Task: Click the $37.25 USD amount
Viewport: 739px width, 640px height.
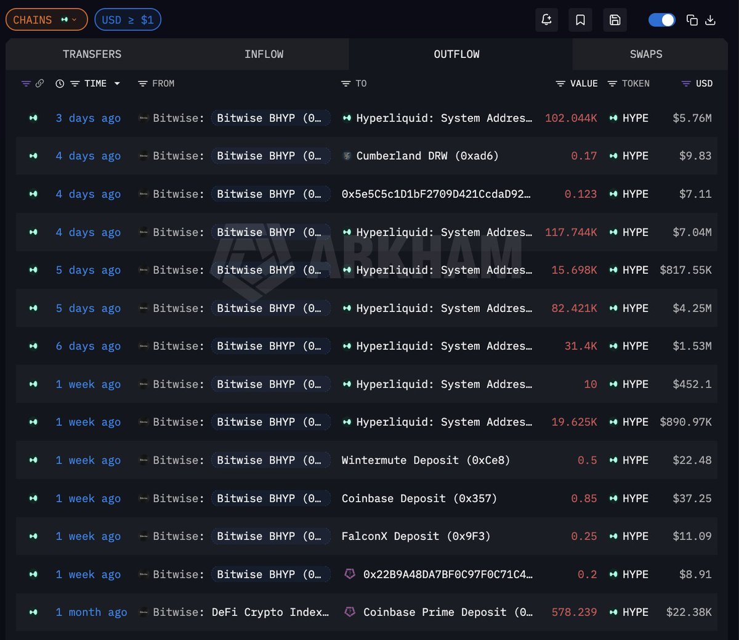Action: click(x=692, y=498)
